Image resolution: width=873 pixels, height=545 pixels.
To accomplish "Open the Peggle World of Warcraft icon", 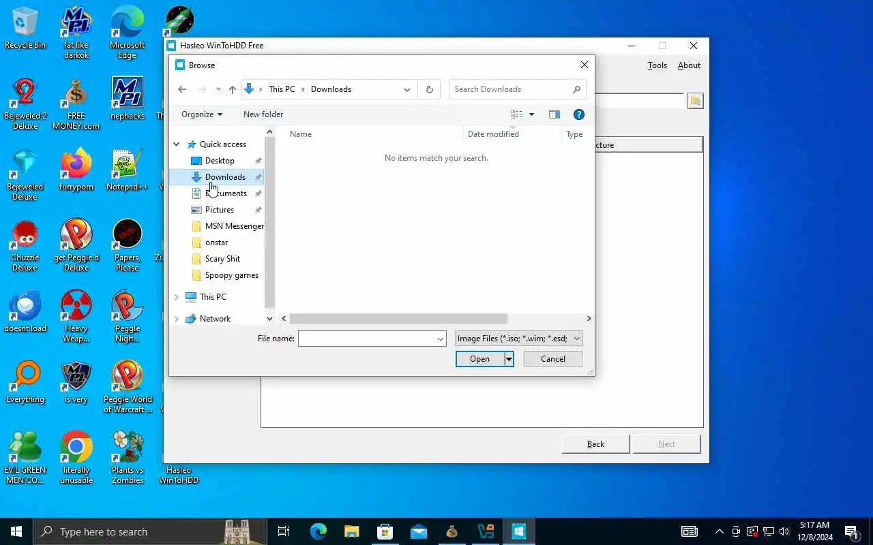I will click(x=128, y=387).
